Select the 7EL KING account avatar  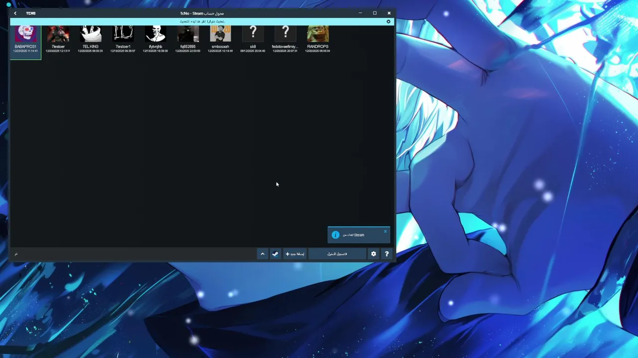coord(90,34)
